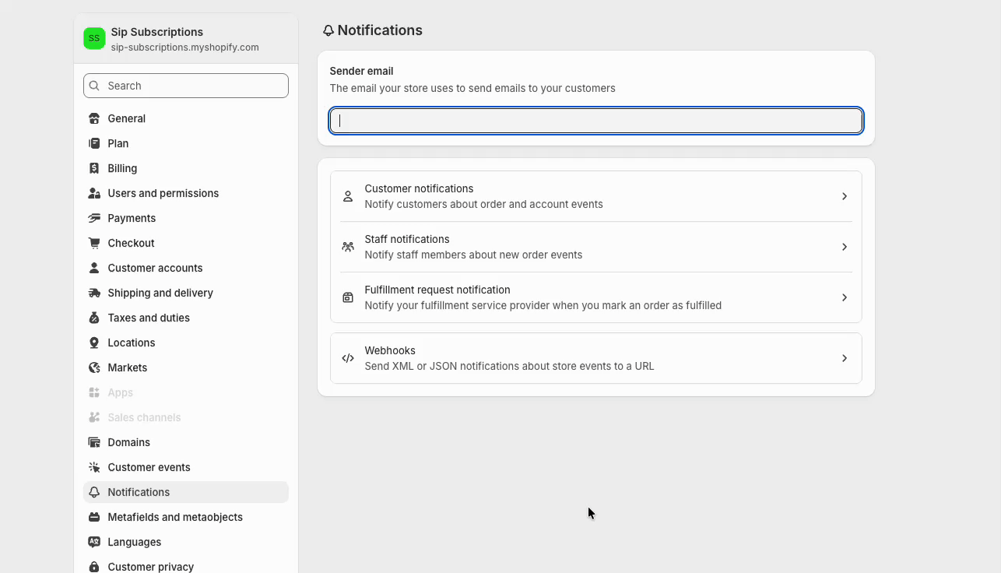
Task: Click the General store icon in sidebar
Action: pos(94,118)
